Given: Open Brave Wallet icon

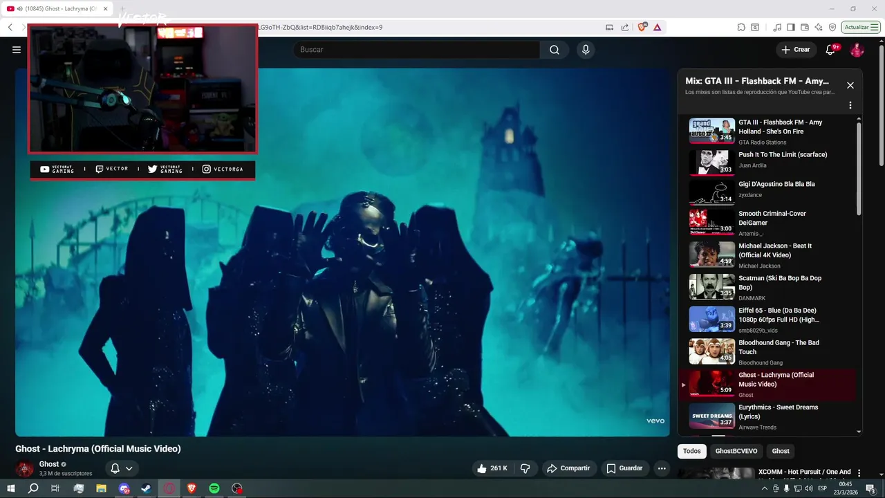Looking at the screenshot, I should pos(805,27).
